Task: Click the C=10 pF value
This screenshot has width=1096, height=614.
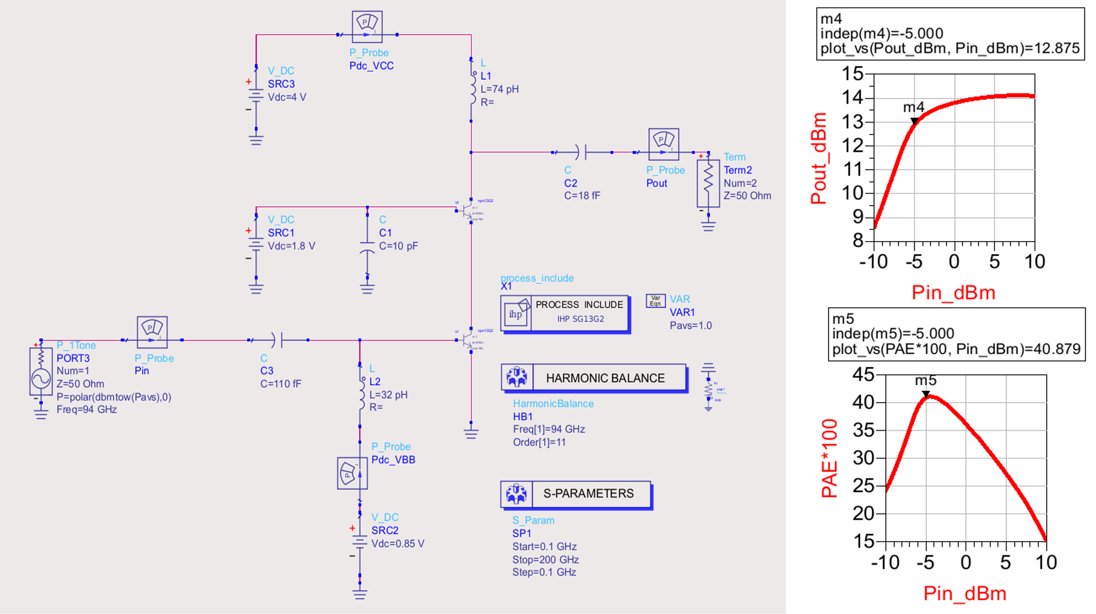Action: click(x=398, y=246)
